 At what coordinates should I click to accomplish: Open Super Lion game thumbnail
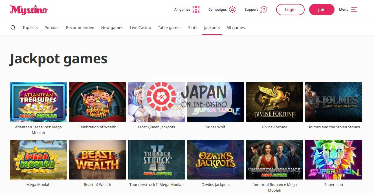tap(334, 160)
